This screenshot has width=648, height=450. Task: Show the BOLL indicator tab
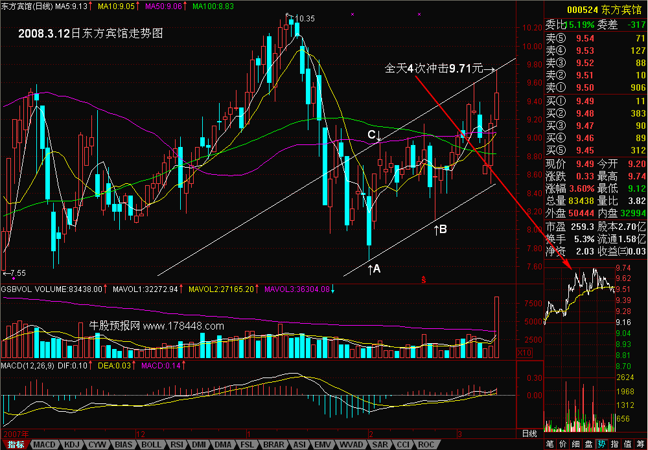tap(151, 445)
